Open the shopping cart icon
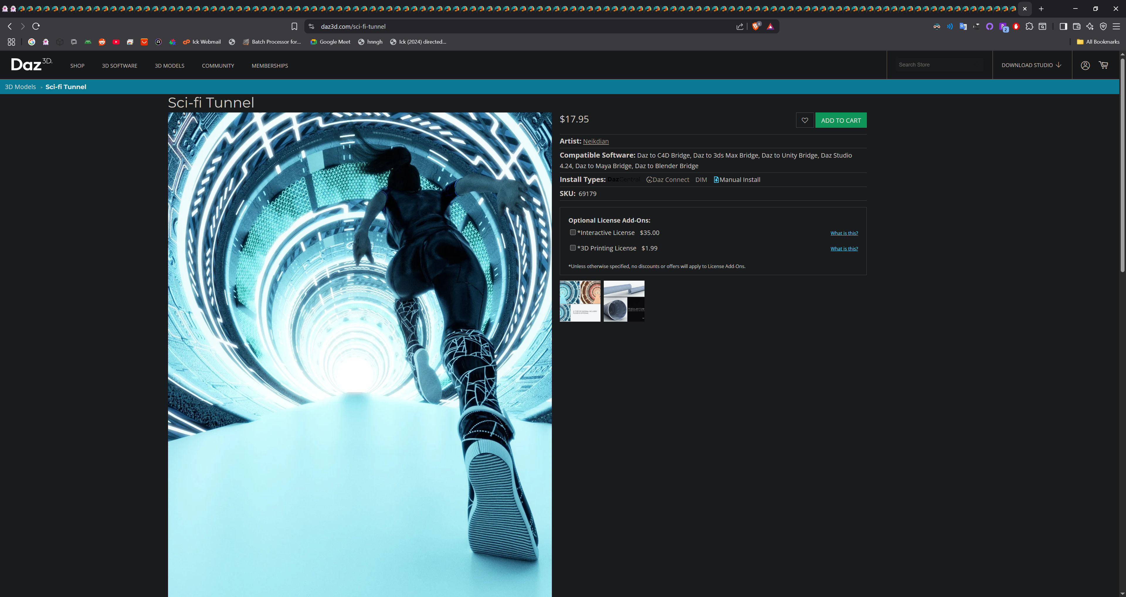This screenshot has height=597, width=1126. tap(1104, 65)
